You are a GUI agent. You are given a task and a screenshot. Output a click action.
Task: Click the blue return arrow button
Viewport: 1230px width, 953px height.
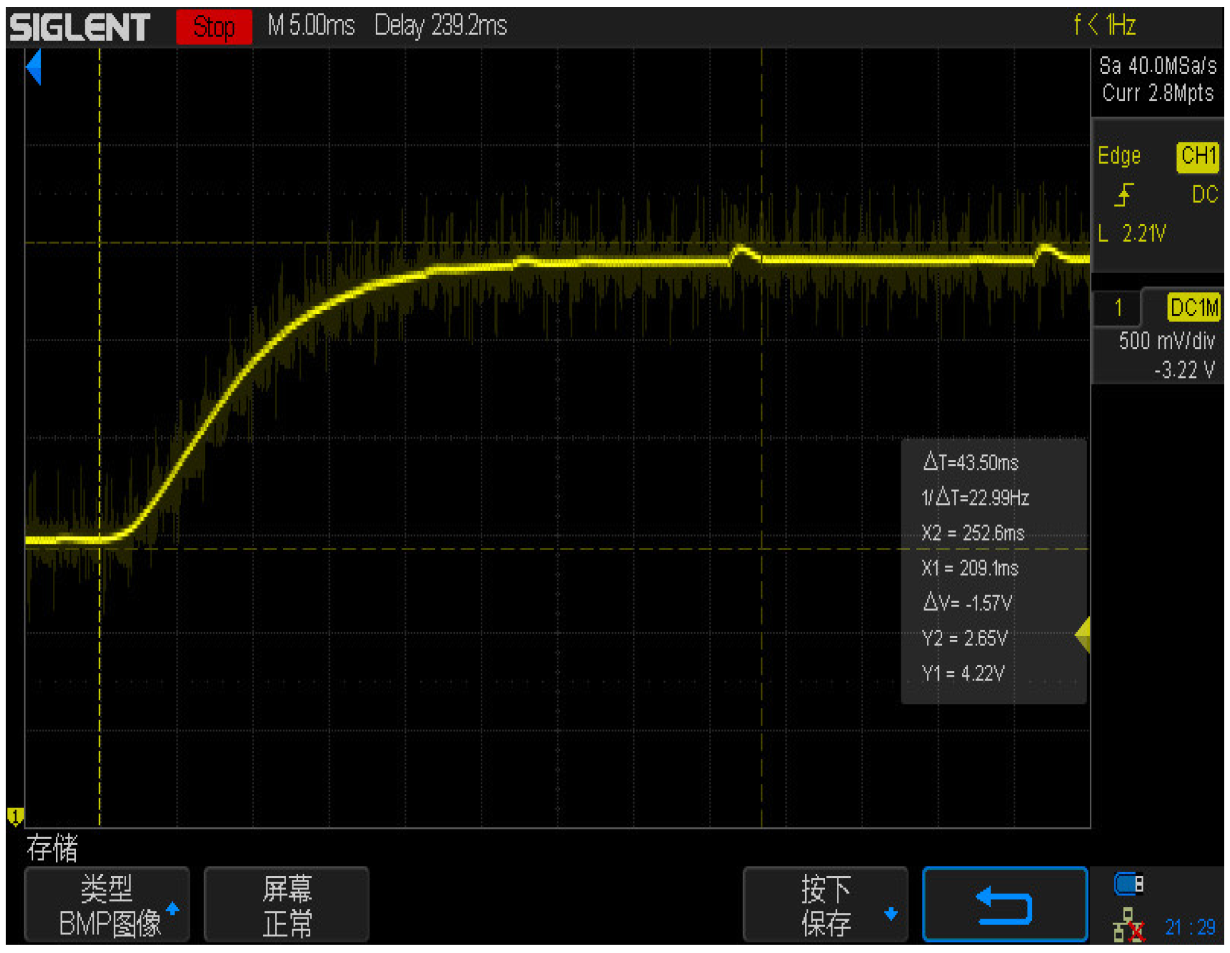pyautogui.click(x=1004, y=905)
